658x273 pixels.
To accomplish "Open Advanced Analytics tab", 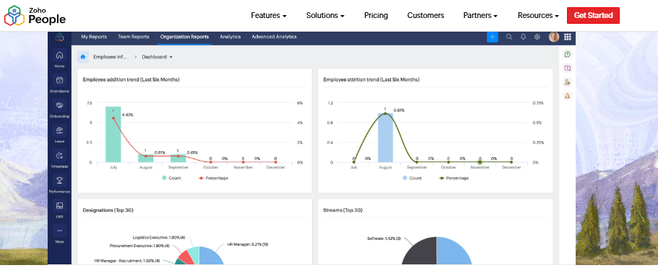I will [274, 37].
